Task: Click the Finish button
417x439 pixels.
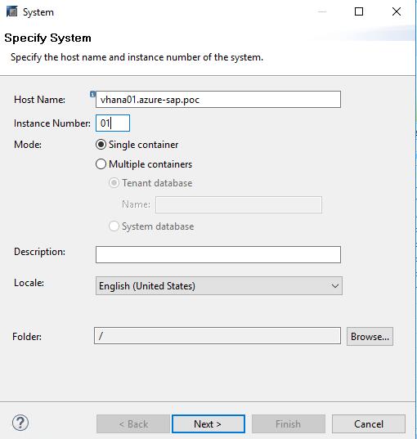Action: pos(289,424)
